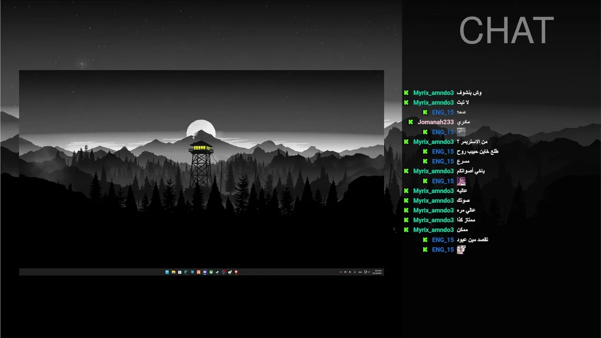The width and height of the screenshot is (601, 338).
Task: Open Steam from the taskbar
Action: [217, 272]
